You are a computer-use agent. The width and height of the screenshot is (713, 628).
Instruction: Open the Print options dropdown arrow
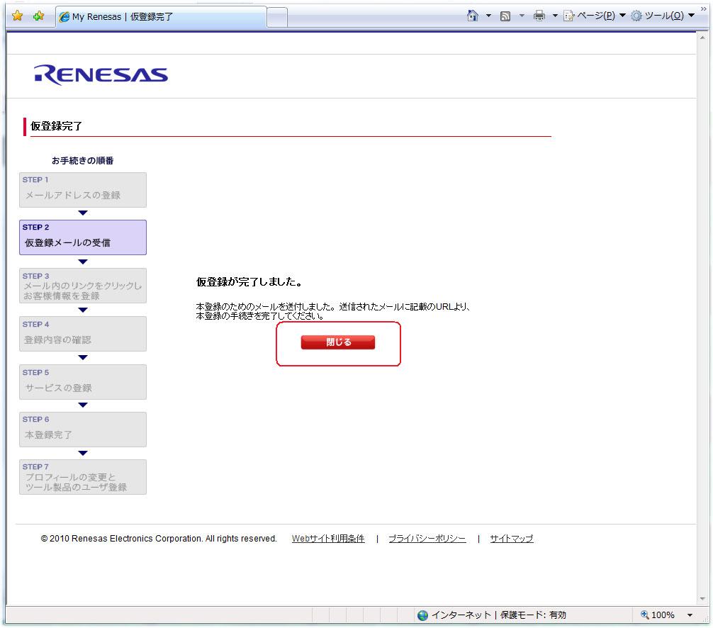554,16
